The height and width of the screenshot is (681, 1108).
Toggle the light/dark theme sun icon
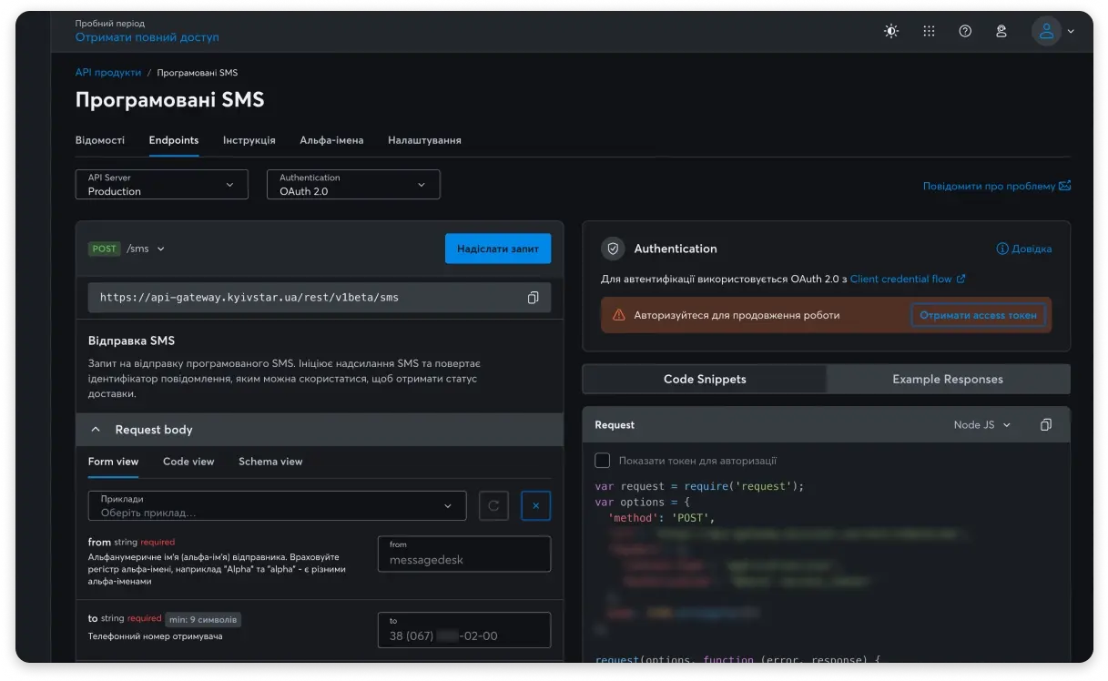(x=891, y=31)
